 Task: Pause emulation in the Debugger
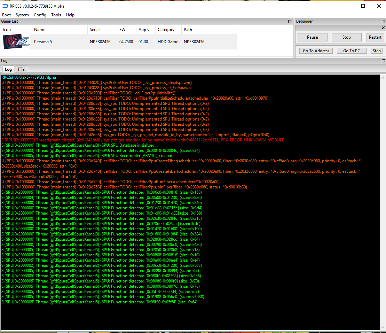point(312,37)
